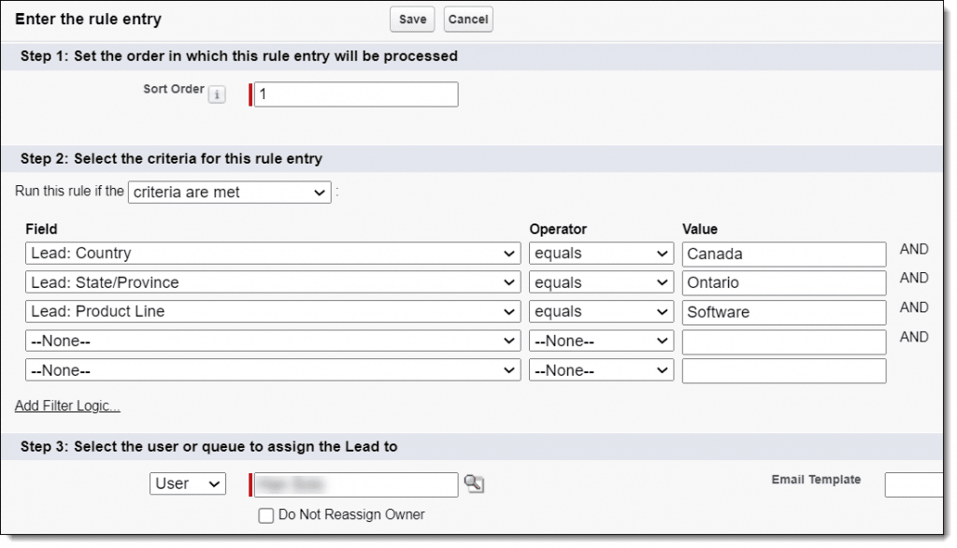Enable the Do Not Reassign Owner checkbox

point(266,514)
